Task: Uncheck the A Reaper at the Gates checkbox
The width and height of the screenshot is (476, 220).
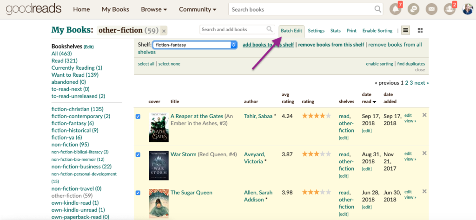Action: tap(138, 116)
